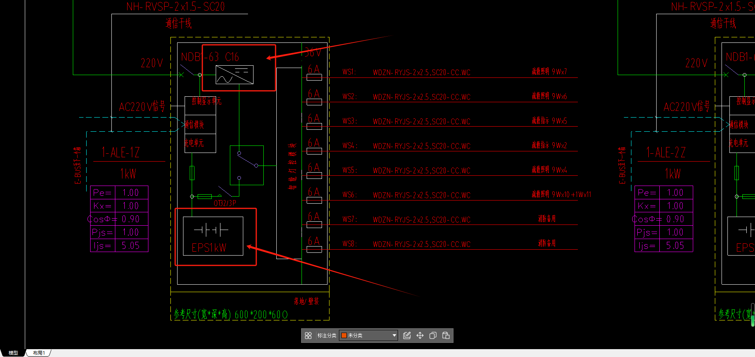Click the WS7 消防备用 spare label
The height and width of the screenshot is (357, 755).
pyautogui.click(x=547, y=219)
